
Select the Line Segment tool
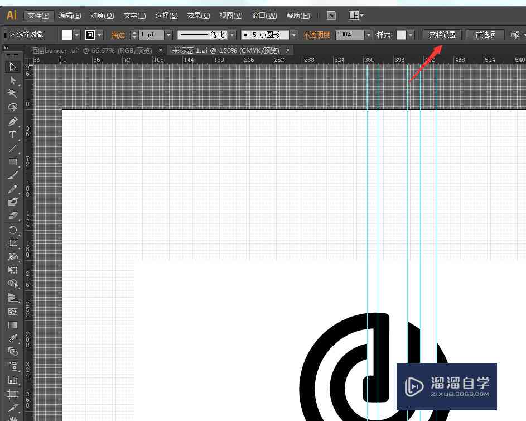13,149
